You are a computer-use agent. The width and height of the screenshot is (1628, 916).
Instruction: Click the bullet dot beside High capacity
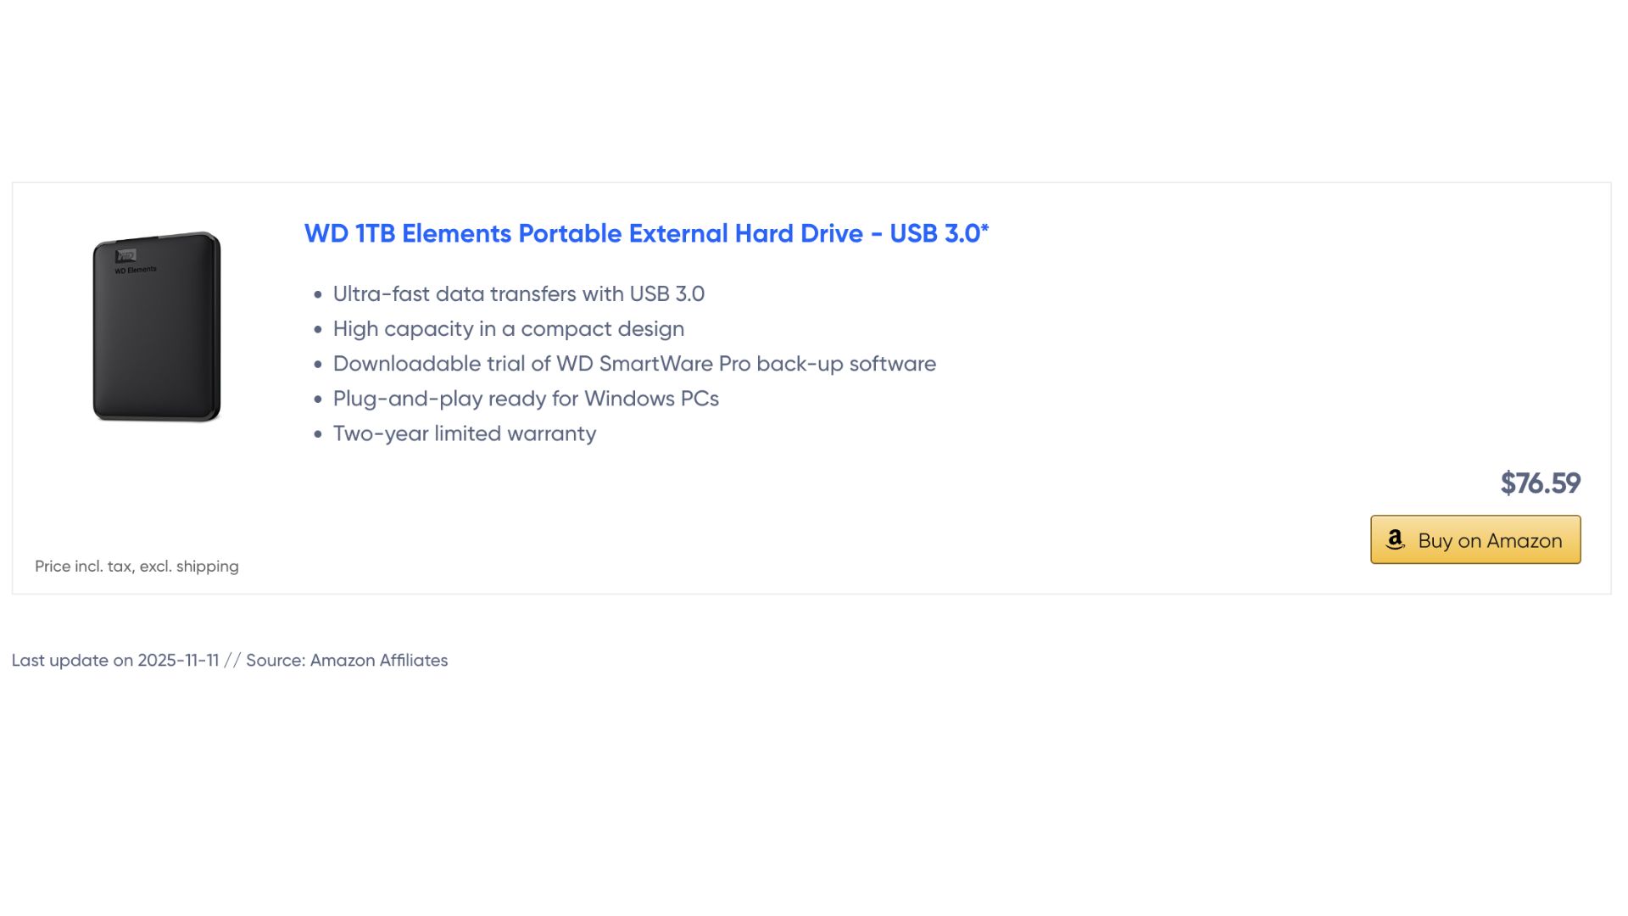point(318,330)
